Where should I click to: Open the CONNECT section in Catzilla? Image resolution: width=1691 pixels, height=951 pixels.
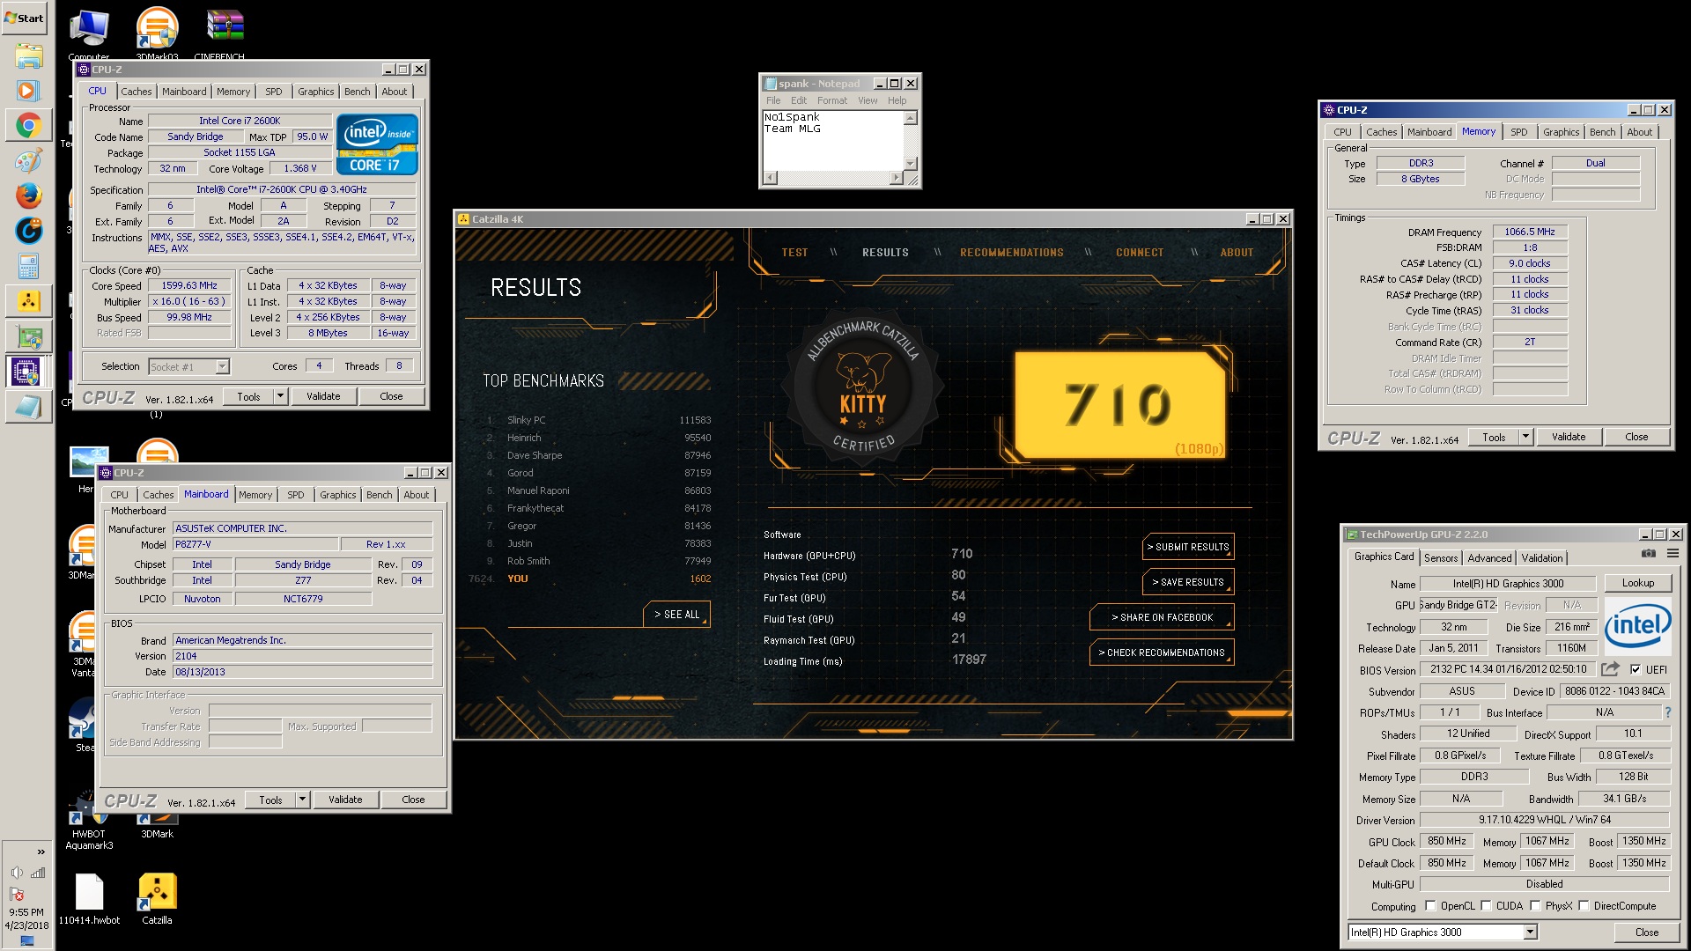click(1140, 253)
